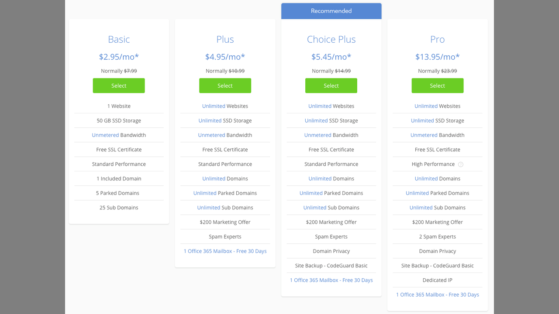Click the Recommended banner above Choice Plus

[331, 11]
